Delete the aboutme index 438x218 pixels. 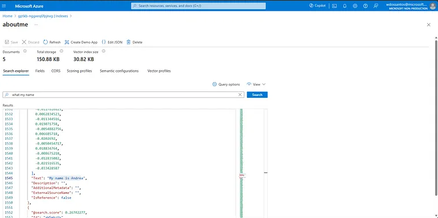point(135,42)
